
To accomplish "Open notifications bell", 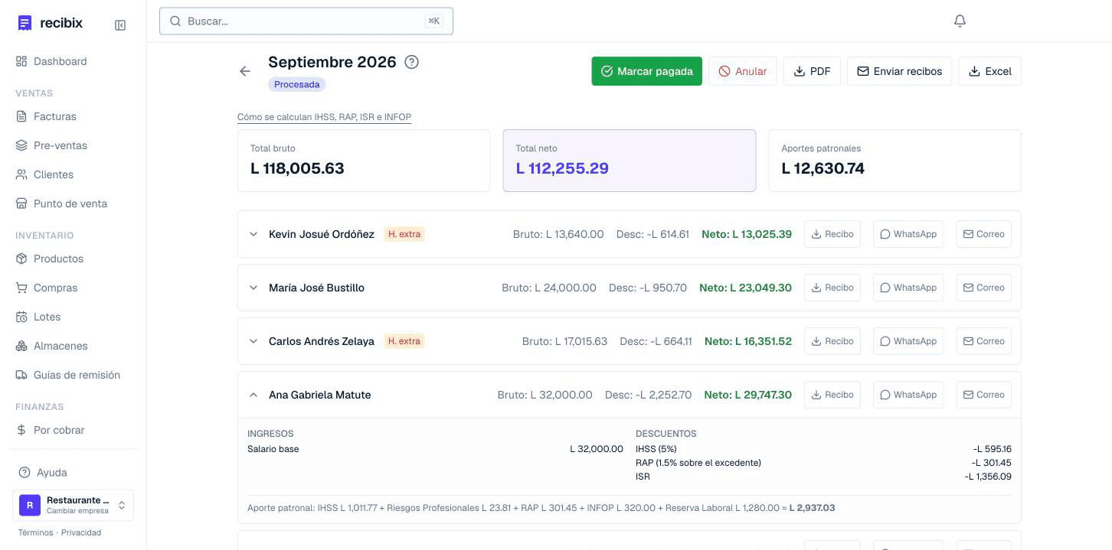I will (960, 21).
